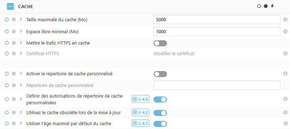Open info icon for Activer le répertoire de cache personnalisé
The height and width of the screenshot is (129, 290).
click(285, 74)
